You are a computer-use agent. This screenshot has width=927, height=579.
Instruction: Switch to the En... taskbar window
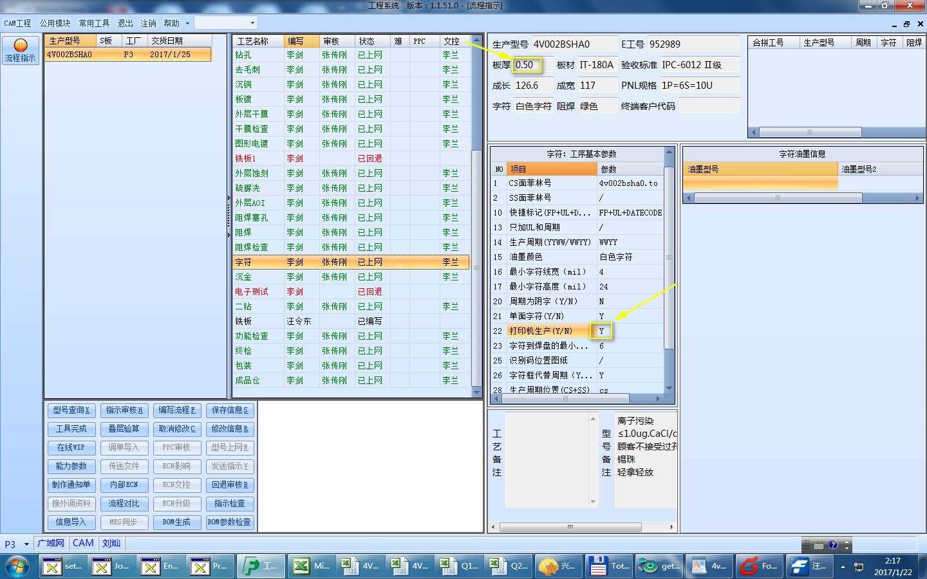click(161, 566)
